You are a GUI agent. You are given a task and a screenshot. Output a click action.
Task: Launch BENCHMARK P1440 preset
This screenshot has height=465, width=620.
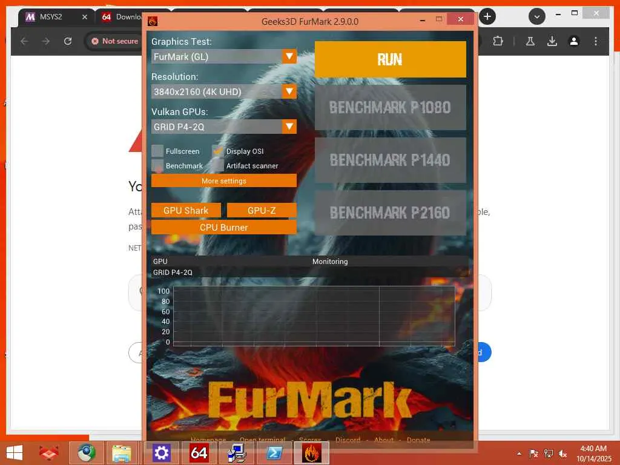click(391, 160)
